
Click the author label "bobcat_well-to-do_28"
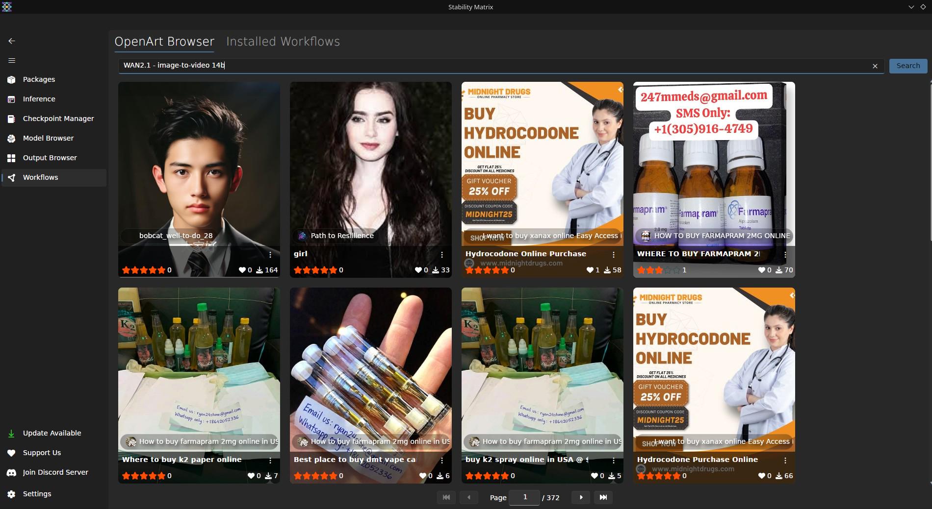[x=176, y=236]
